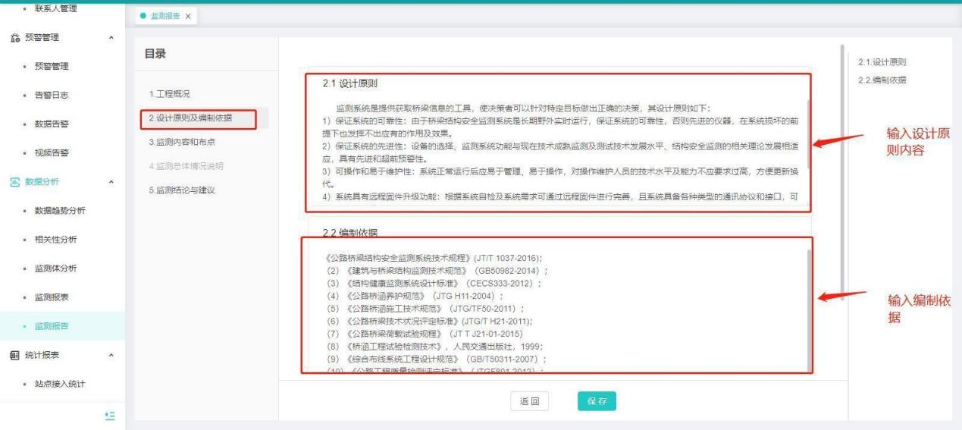Click the 数据分析 section icon in sidebar

click(x=14, y=182)
